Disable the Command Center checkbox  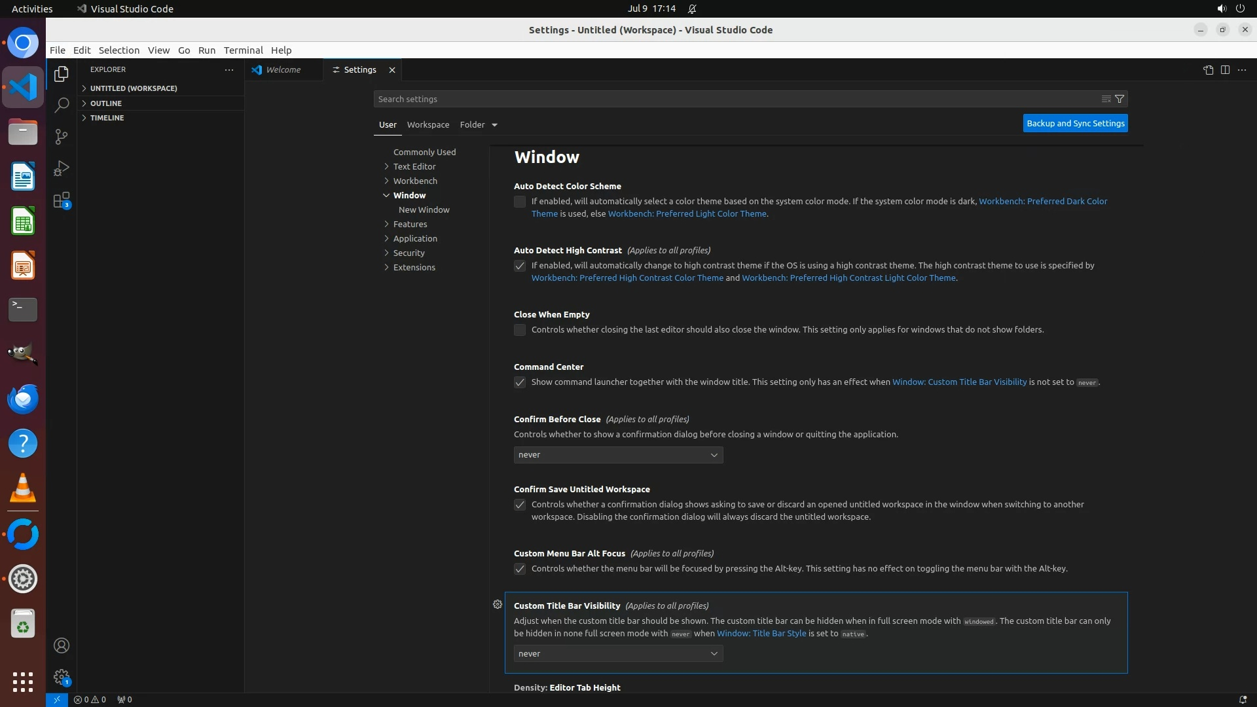coord(520,382)
